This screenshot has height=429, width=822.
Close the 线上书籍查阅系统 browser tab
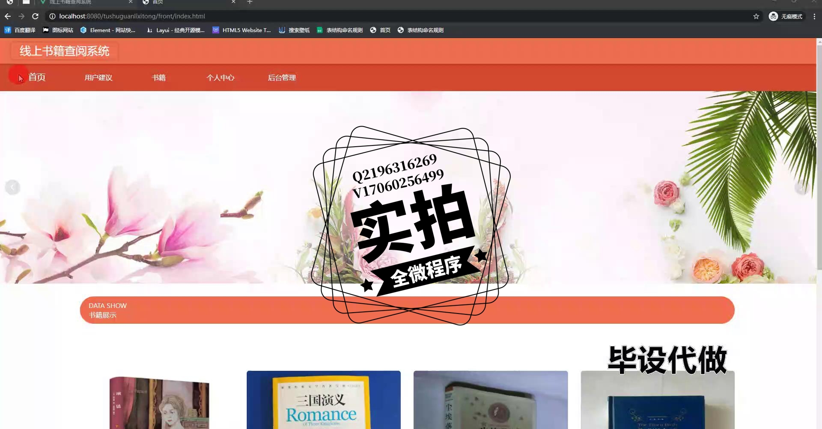[x=131, y=2]
